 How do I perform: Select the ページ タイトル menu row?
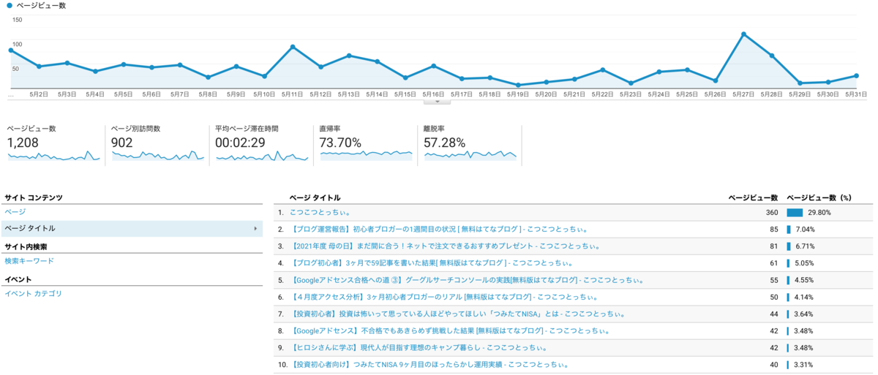pyautogui.click(x=132, y=229)
